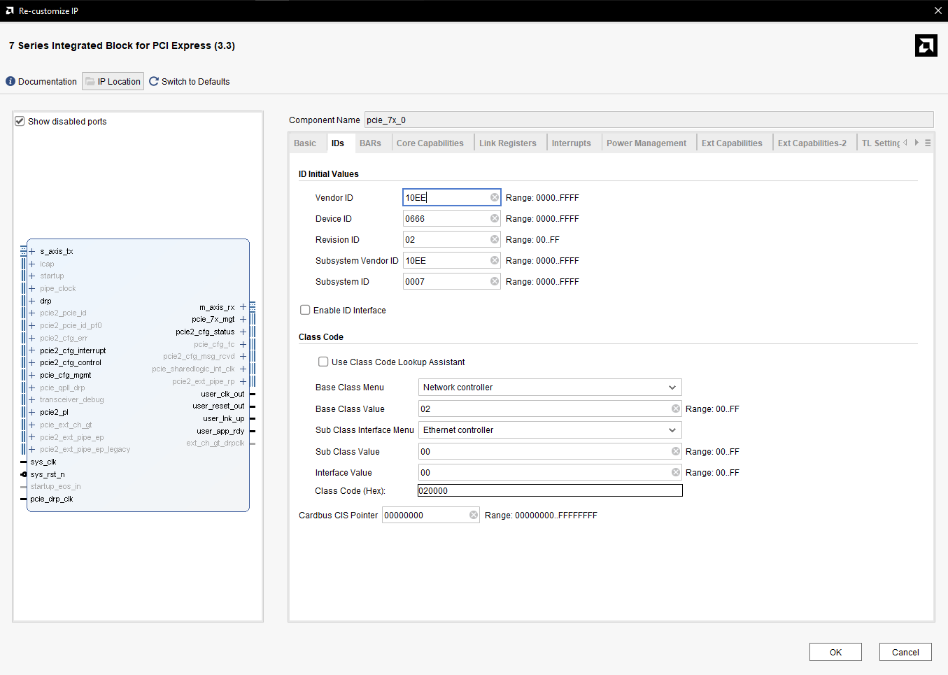
Task: Switch to the BARs tab
Action: click(x=370, y=143)
